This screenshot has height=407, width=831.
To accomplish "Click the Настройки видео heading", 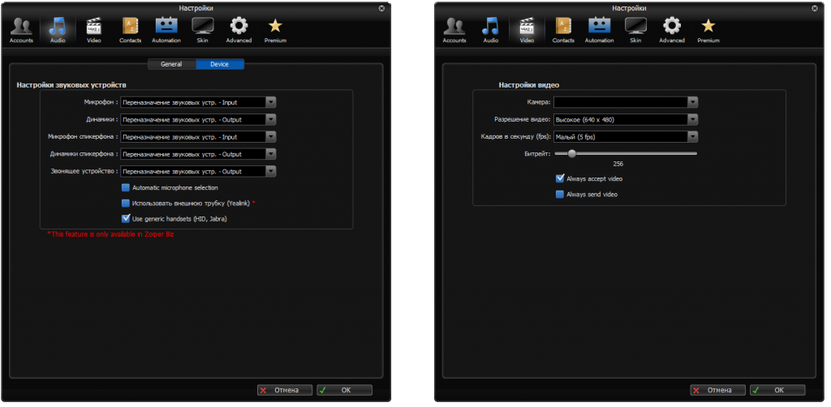I will [529, 84].
